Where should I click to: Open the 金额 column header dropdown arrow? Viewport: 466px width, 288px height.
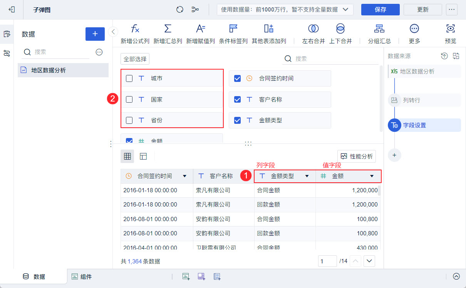point(372,176)
